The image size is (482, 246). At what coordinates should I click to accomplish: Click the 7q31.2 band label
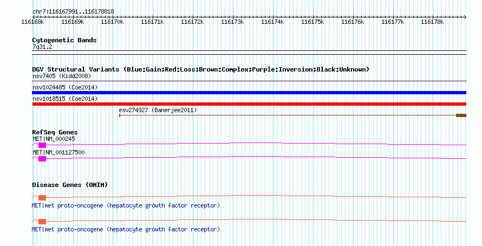pos(42,47)
